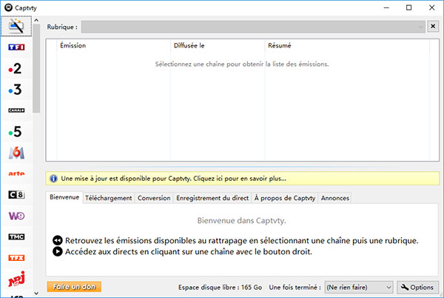The width and height of the screenshot is (444, 298).
Task: Switch to the Téléchargement tab
Action: tap(109, 198)
